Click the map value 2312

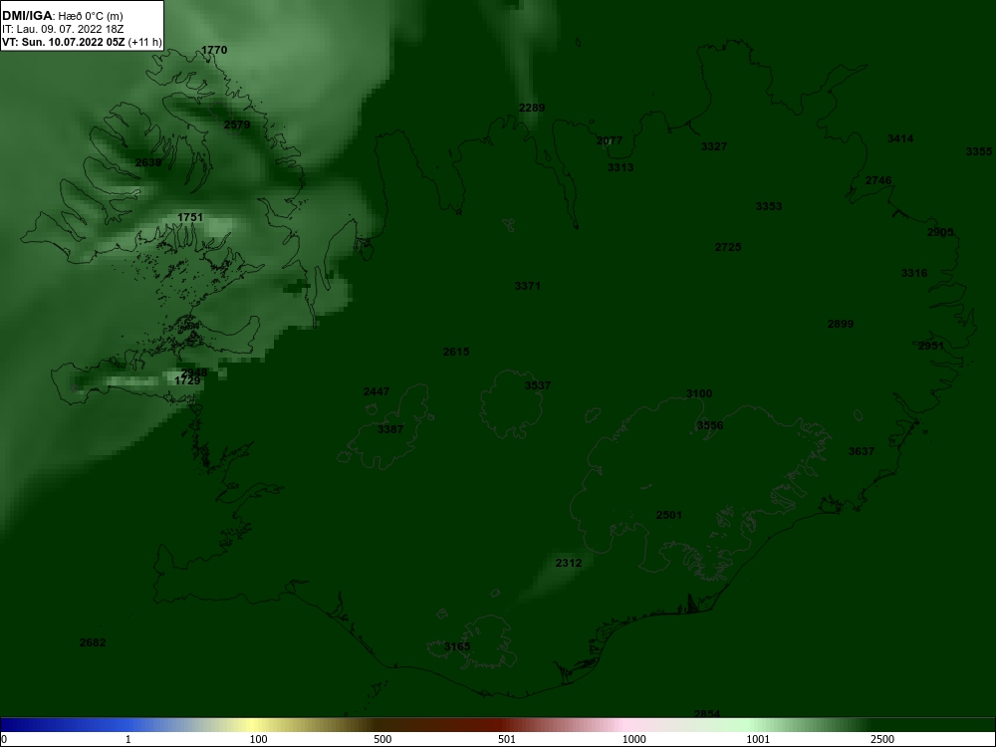point(569,563)
